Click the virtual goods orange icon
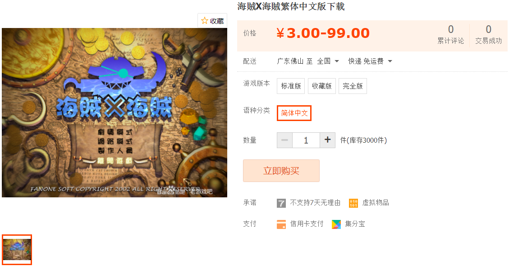 click(353, 203)
